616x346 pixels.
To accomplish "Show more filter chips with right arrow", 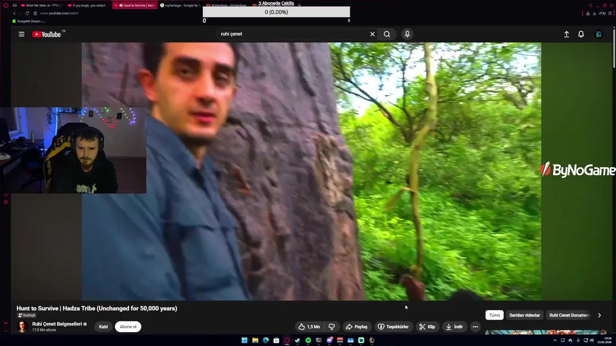I will click(599, 315).
